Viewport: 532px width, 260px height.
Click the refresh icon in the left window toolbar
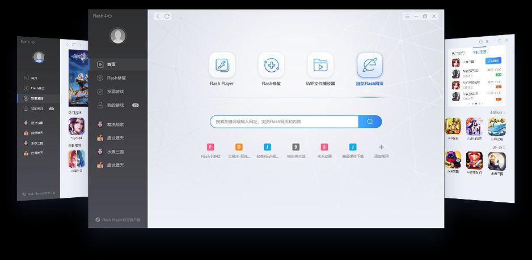tap(73, 45)
